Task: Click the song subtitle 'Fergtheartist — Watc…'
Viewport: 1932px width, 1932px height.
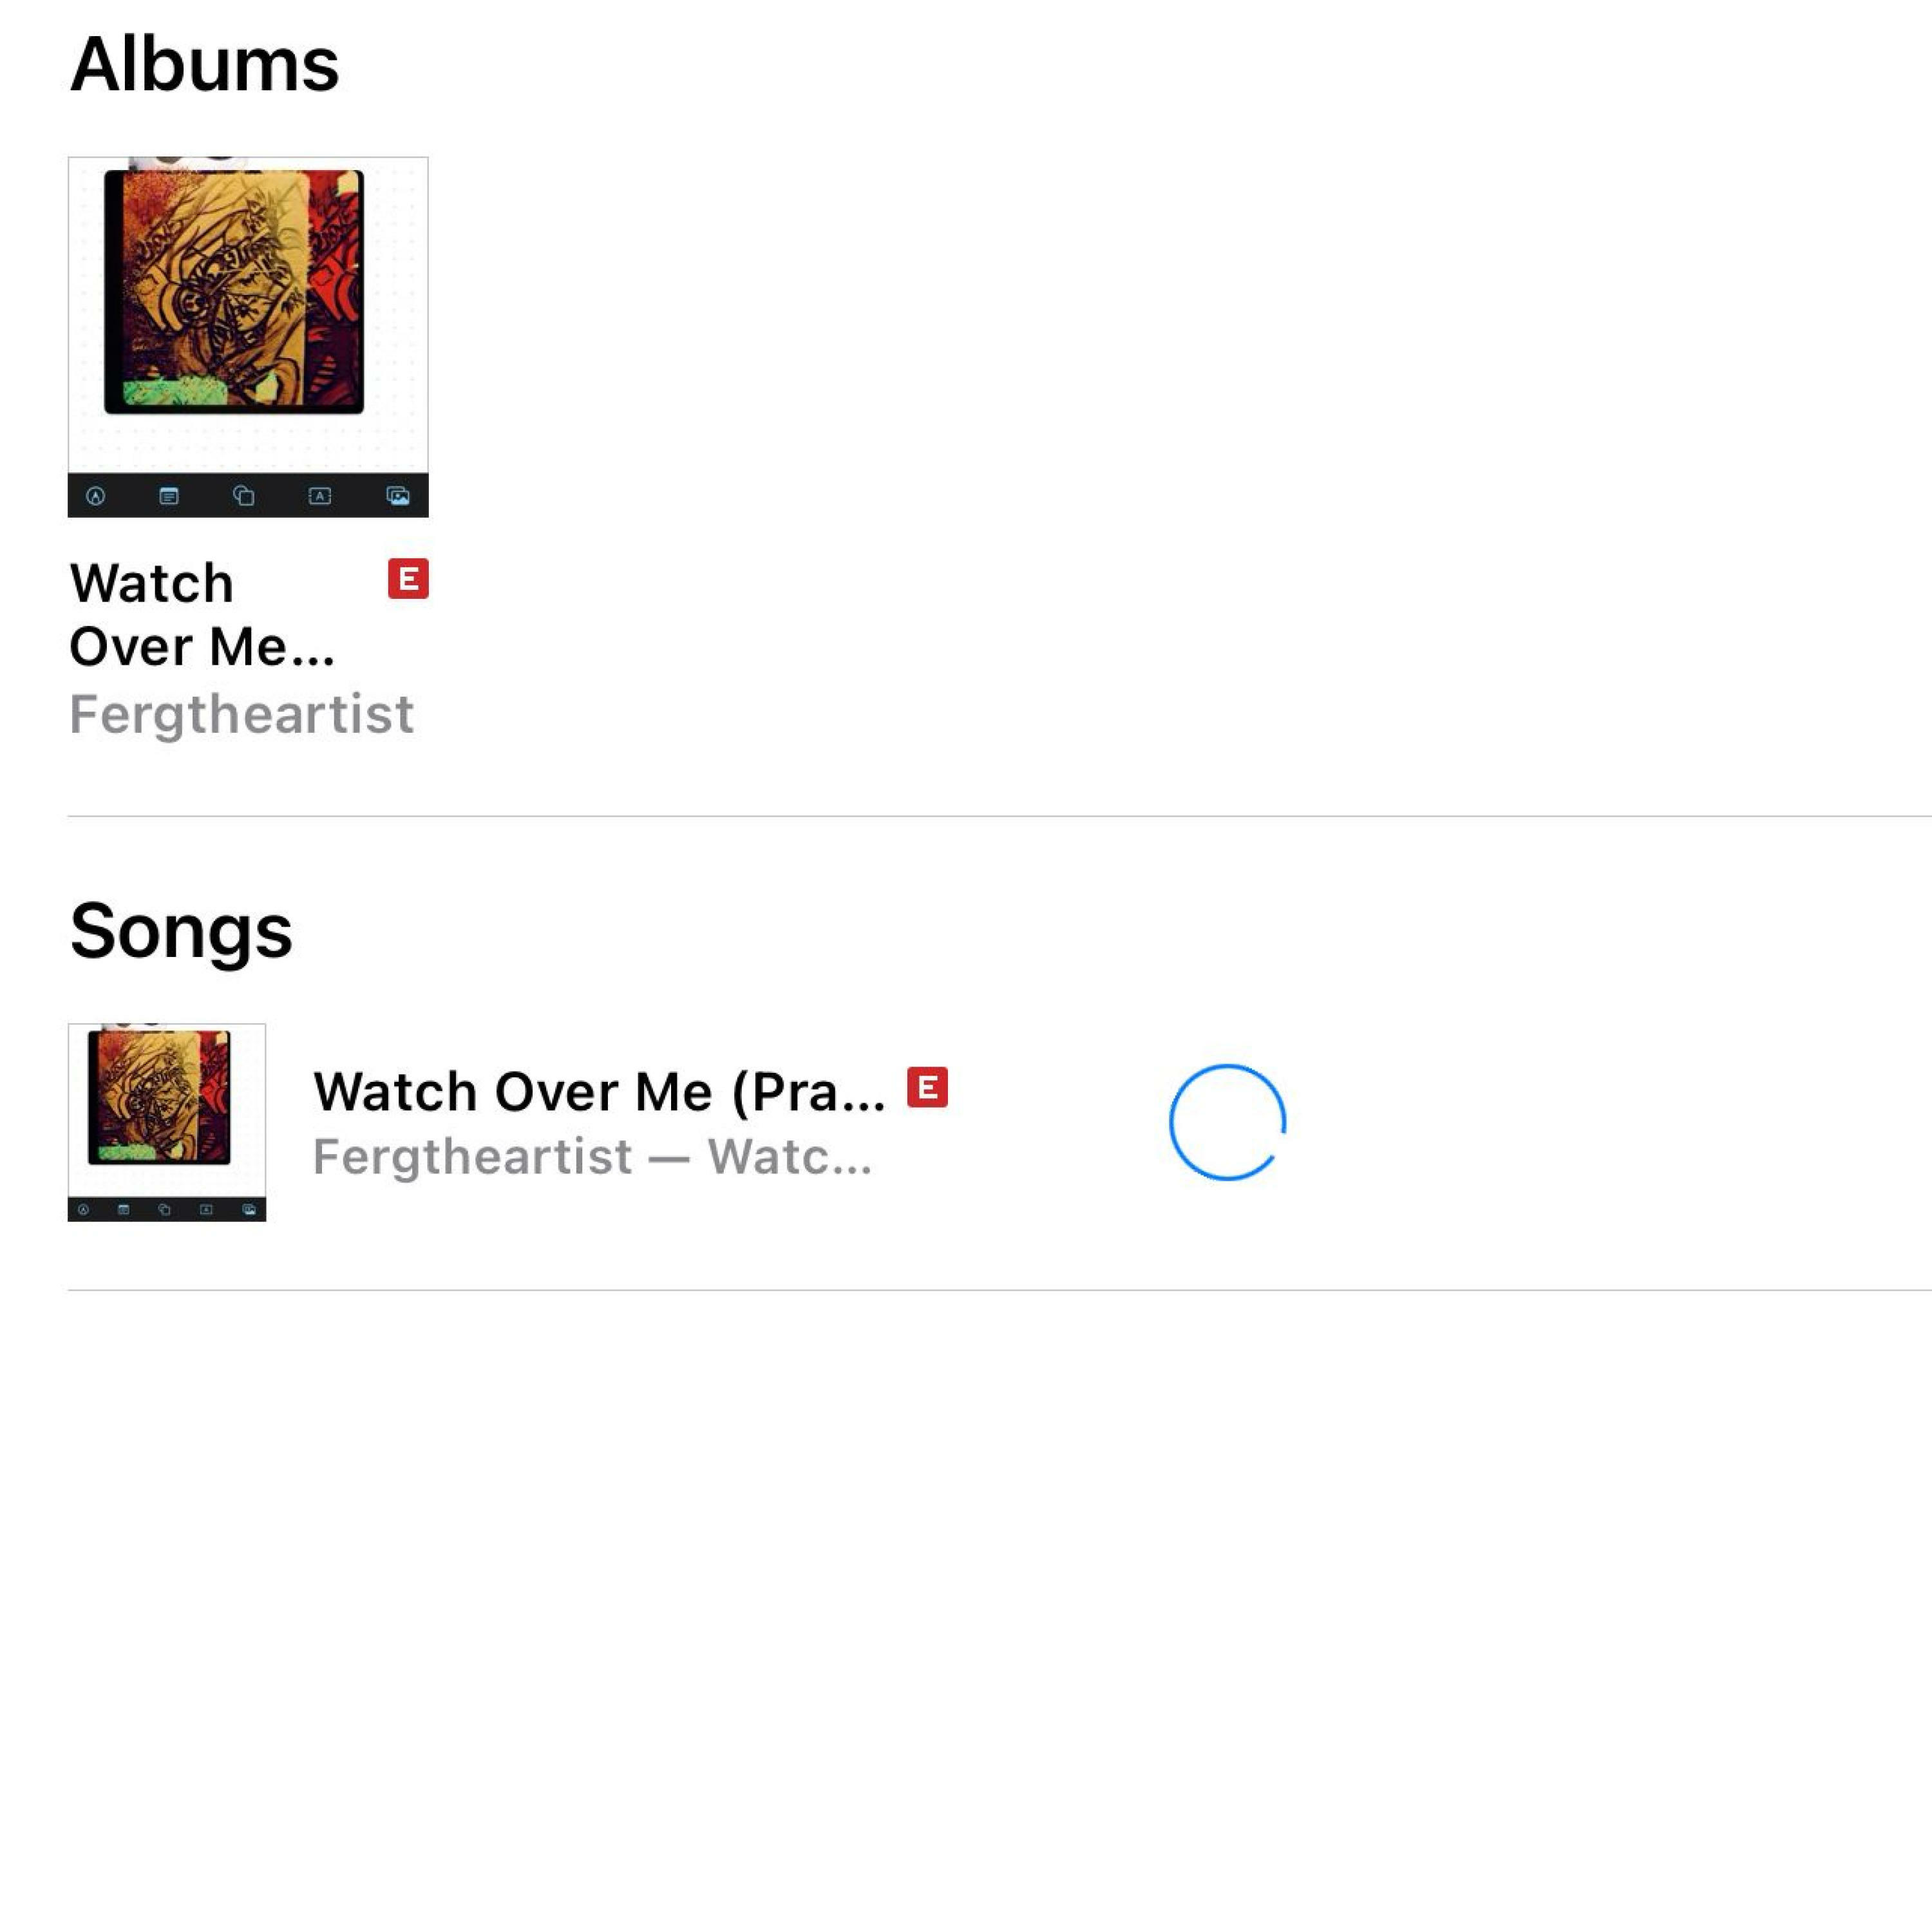Action: [592, 1157]
